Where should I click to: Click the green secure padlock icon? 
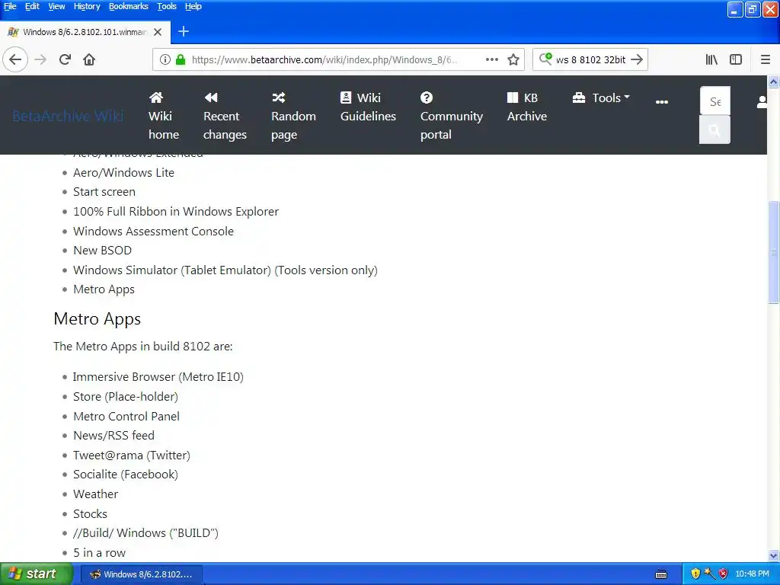pos(181,59)
